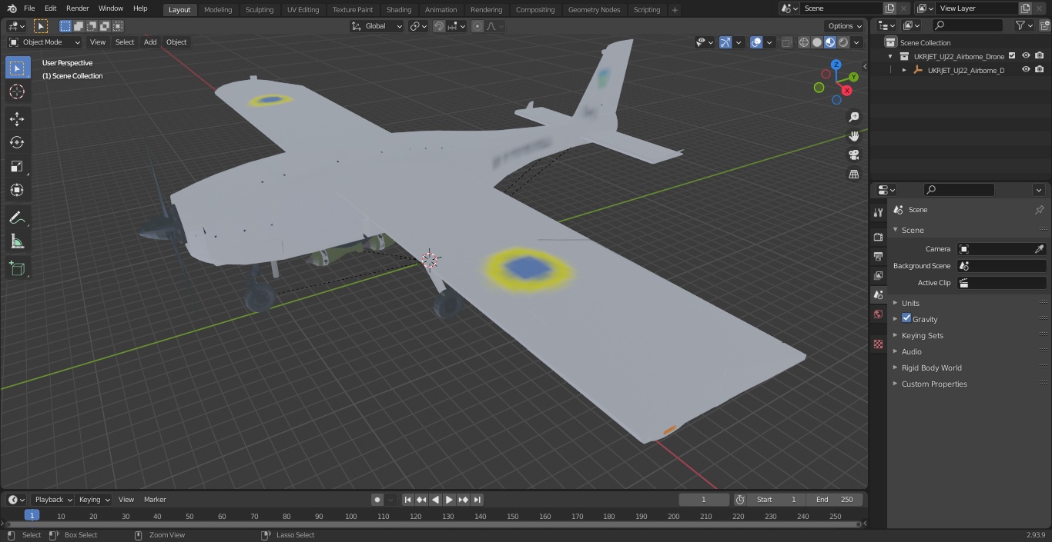1052x542 pixels.
Task: Open the Keying dropdown
Action: point(94,500)
